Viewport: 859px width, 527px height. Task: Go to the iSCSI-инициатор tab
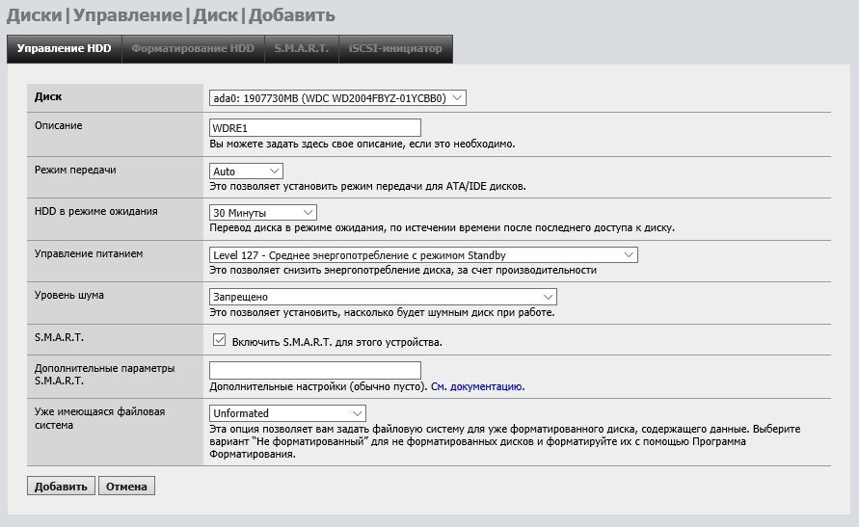tap(395, 49)
